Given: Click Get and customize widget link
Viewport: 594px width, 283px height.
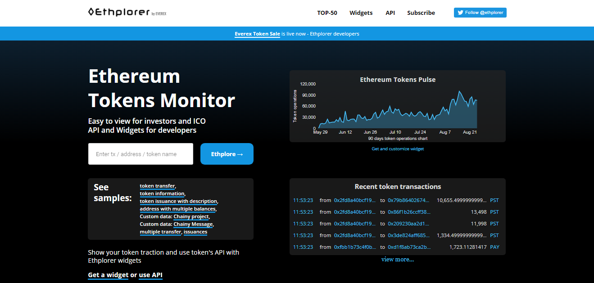Looking at the screenshot, I should [398, 149].
